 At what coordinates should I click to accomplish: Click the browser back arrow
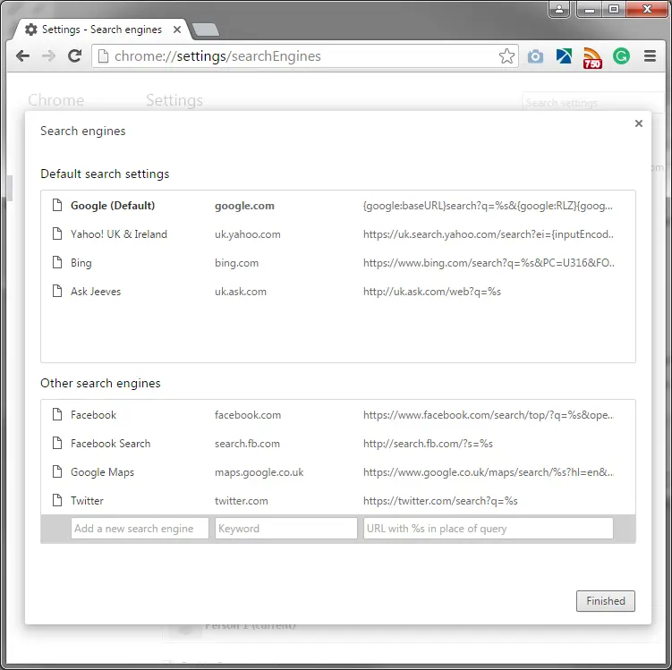tap(23, 56)
